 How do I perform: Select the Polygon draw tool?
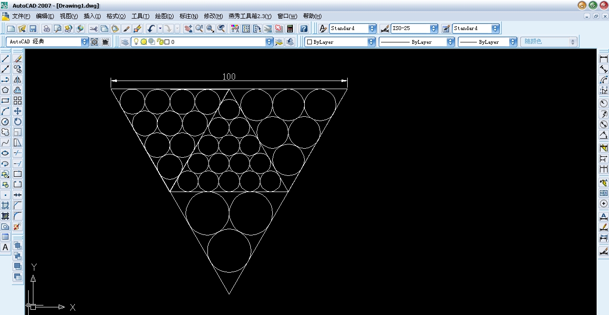click(x=5, y=90)
